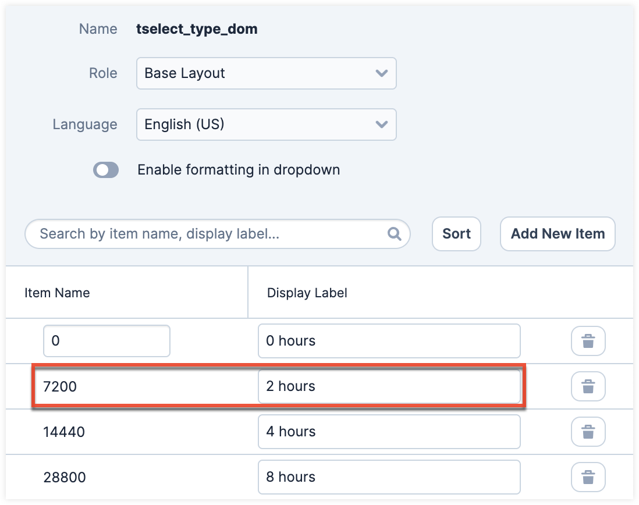The height and width of the screenshot is (505, 639).
Task: Click the Display Label column header
Action: (307, 293)
